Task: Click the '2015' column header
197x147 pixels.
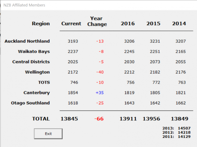Action: (153, 23)
